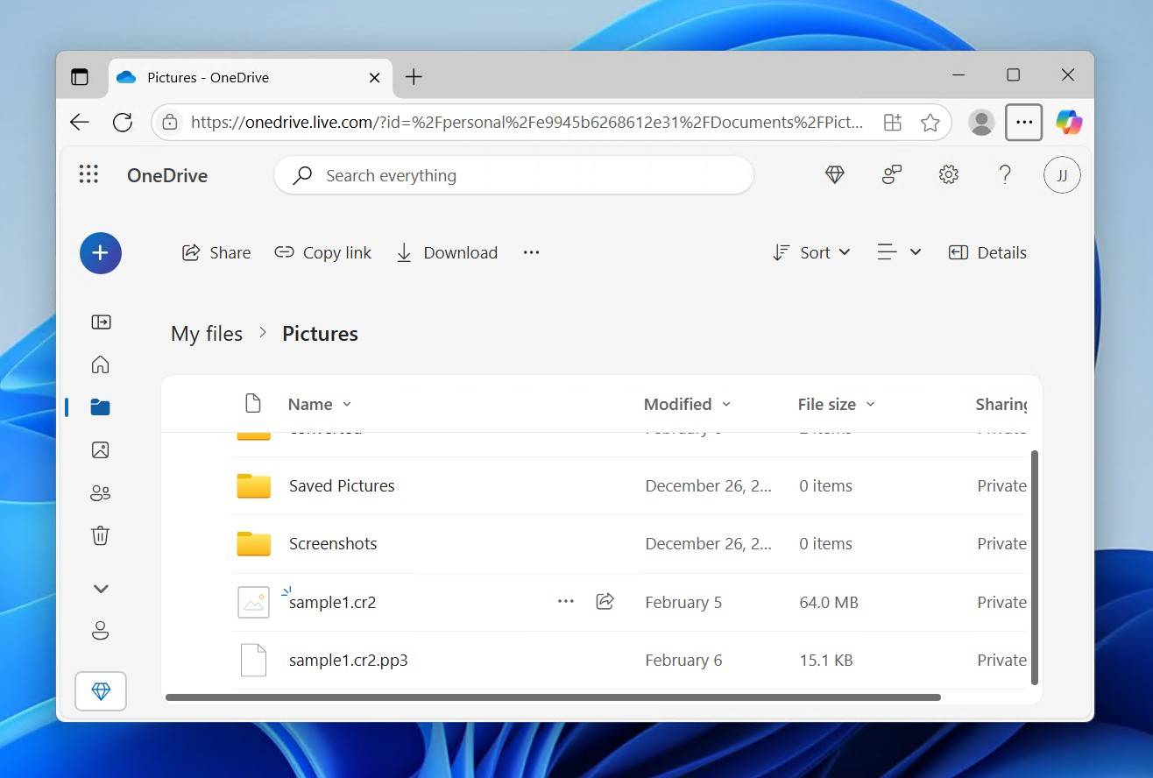Open the Recycle bin
The width and height of the screenshot is (1153, 778).
[x=101, y=535]
